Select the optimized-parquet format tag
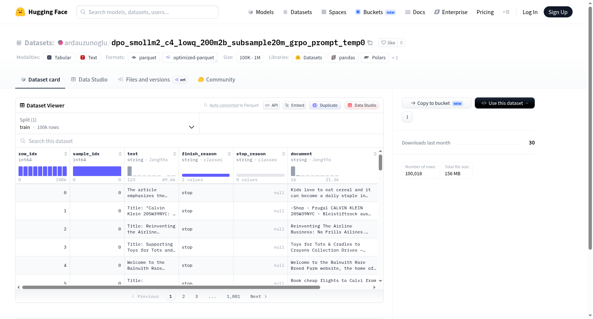This screenshot has height=319, width=593. pyautogui.click(x=190, y=57)
